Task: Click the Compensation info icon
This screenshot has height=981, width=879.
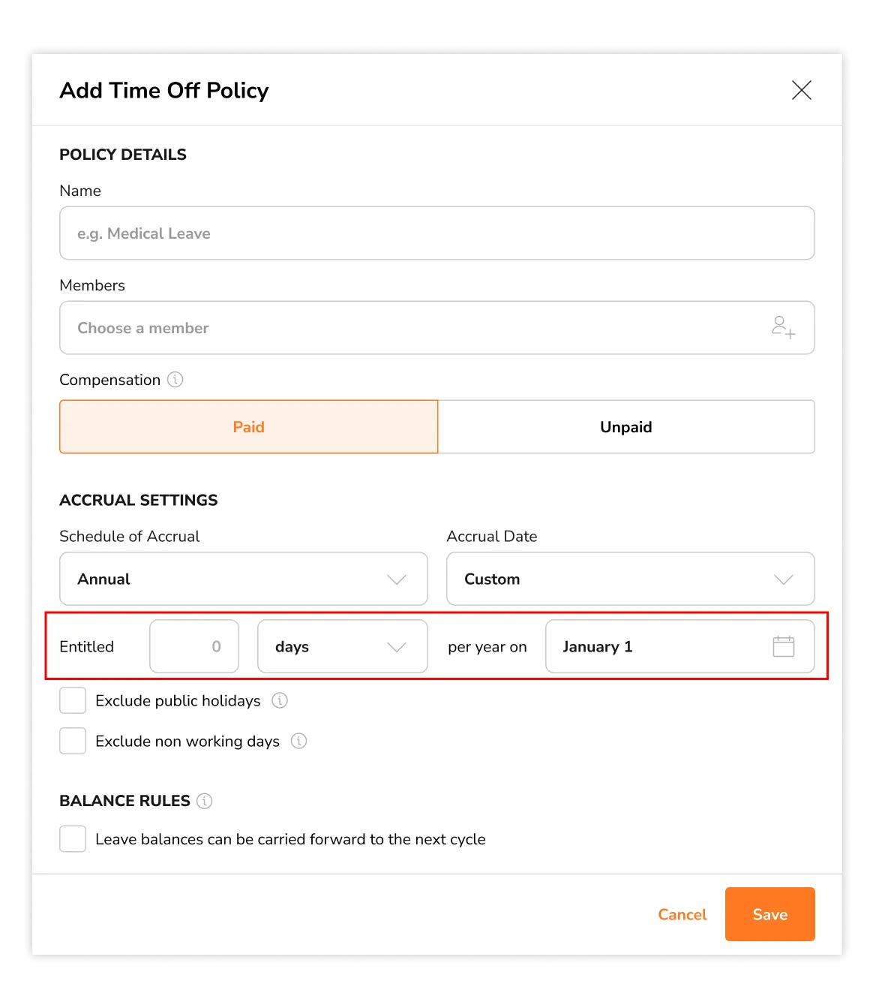Action: 175,380
